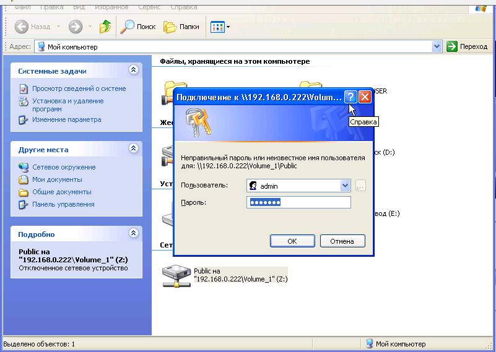The width and height of the screenshot is (496, 352).
Task: Collapse the Другие места panel
Action: coord(134,148)
